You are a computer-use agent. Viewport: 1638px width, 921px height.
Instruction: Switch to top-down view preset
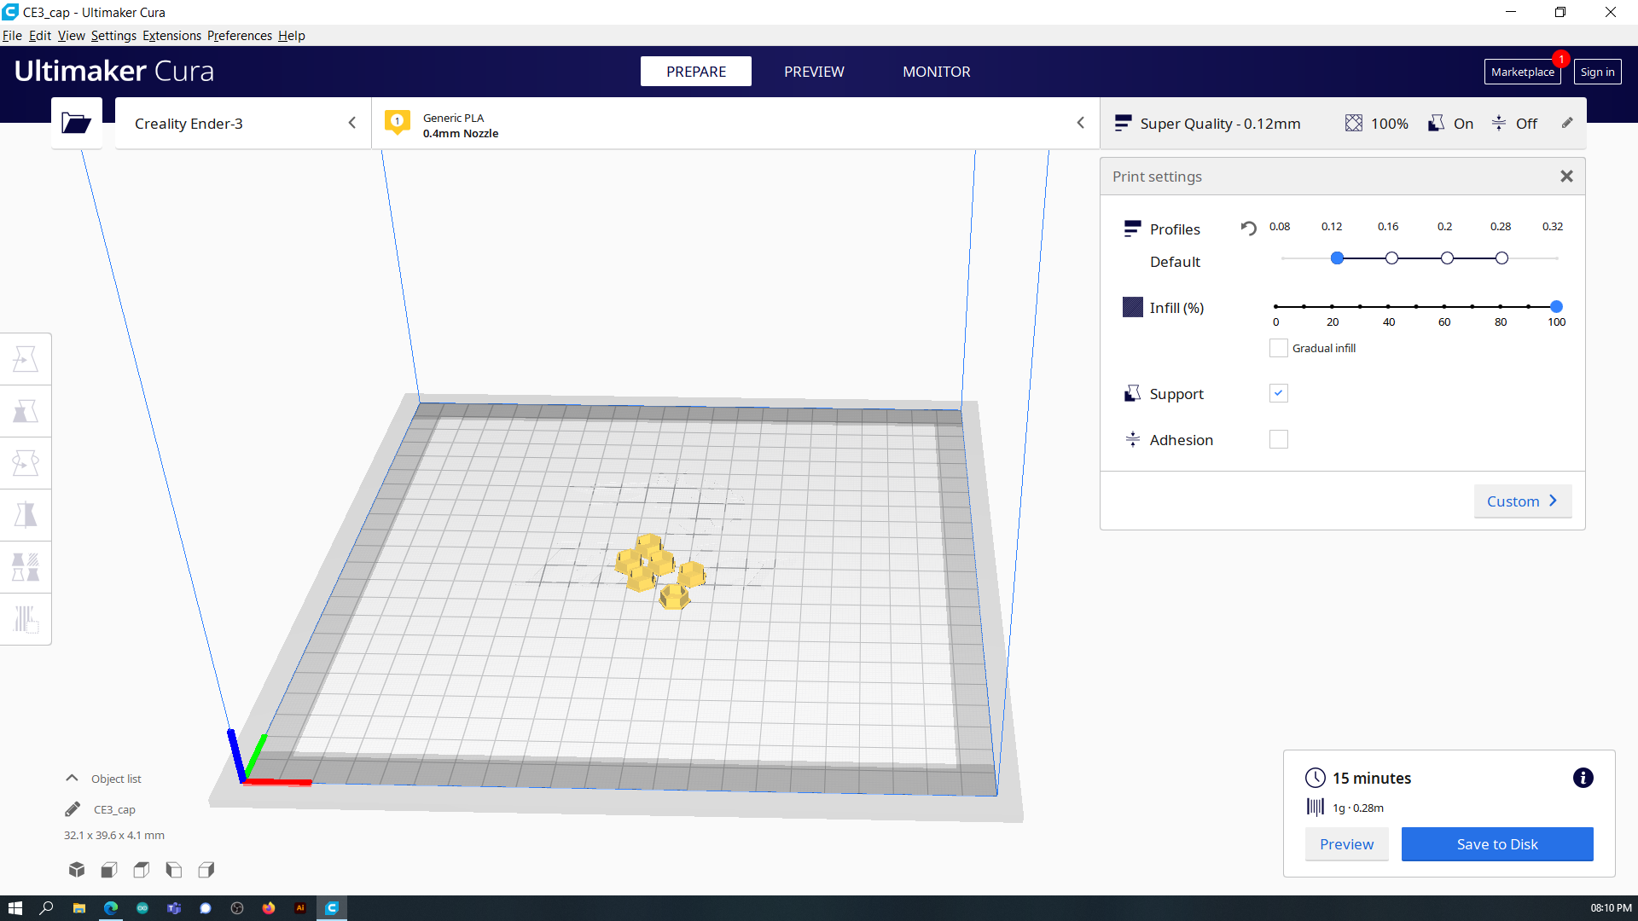[x=141, y=869]
